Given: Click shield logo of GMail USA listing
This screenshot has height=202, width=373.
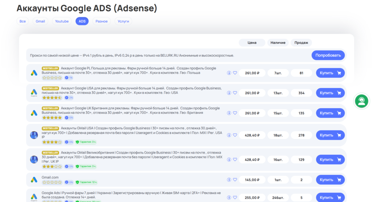Looking at the screenshot, I should 34,135.
